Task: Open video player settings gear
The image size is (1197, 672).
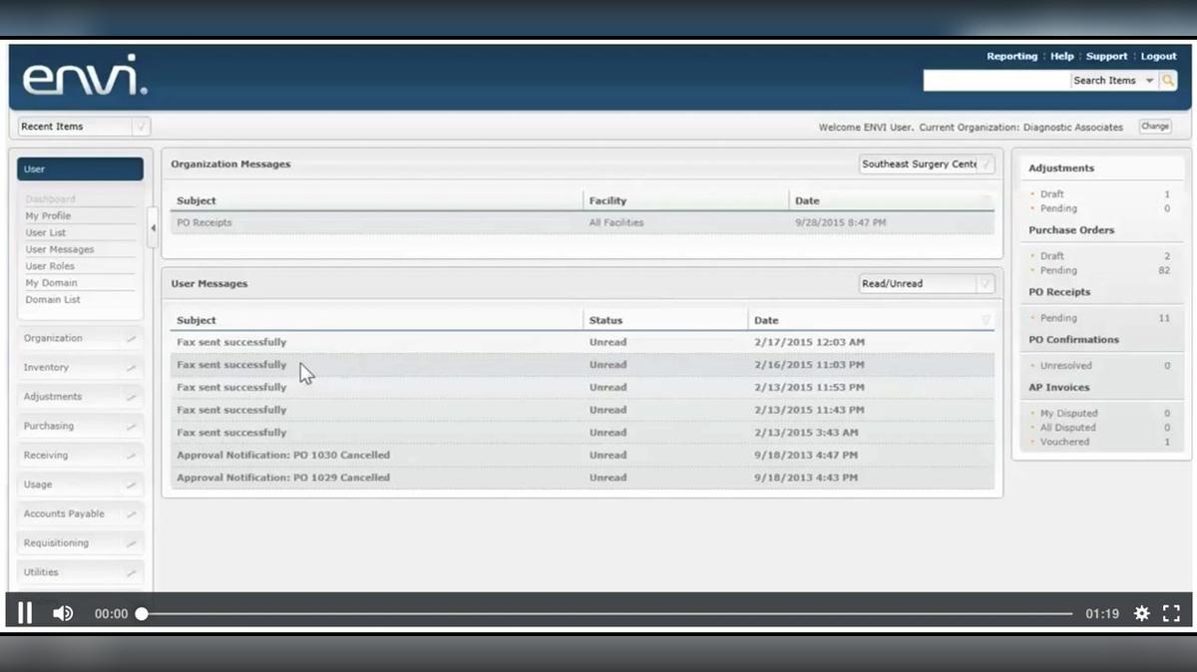Action: point(1141,613)
